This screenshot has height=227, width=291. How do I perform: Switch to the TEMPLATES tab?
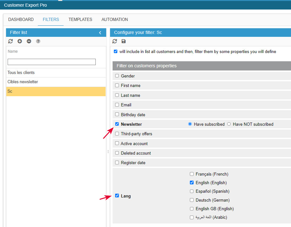point(80,19)
